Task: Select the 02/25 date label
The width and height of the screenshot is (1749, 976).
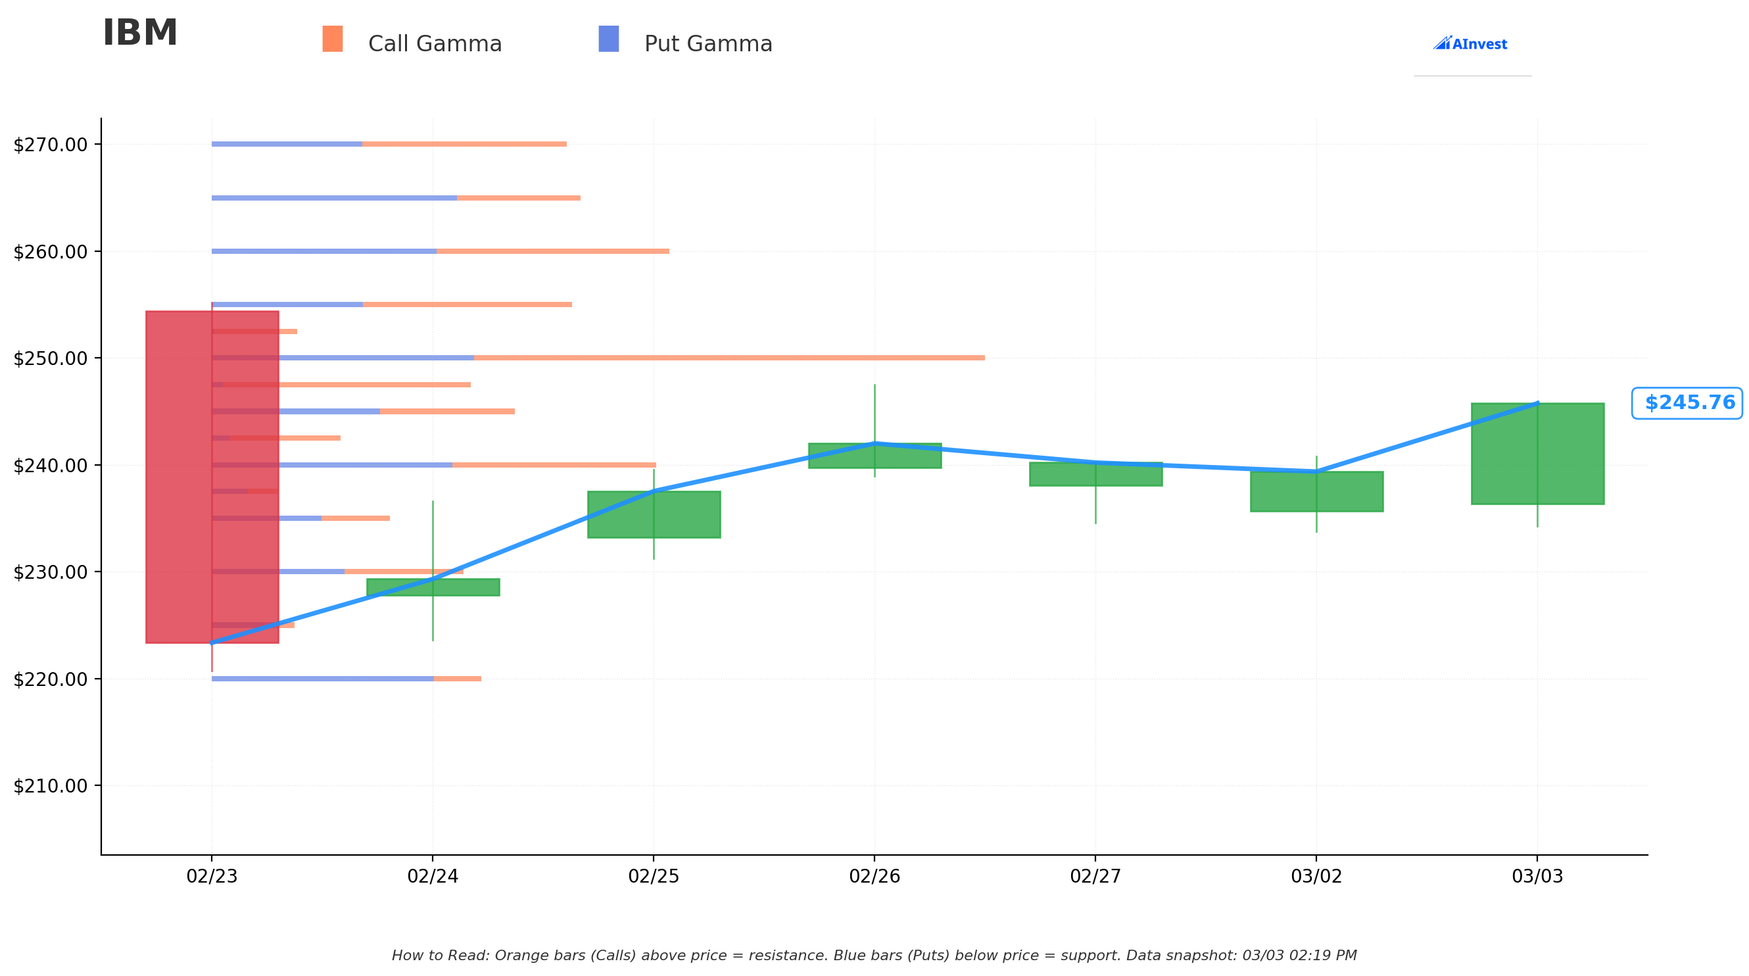Action: tap(654, 876)
